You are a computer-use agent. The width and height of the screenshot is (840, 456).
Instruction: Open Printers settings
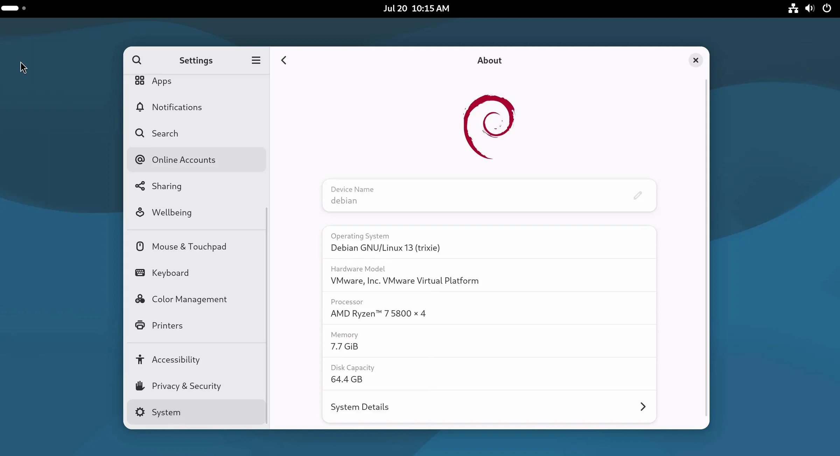[196, 325]
